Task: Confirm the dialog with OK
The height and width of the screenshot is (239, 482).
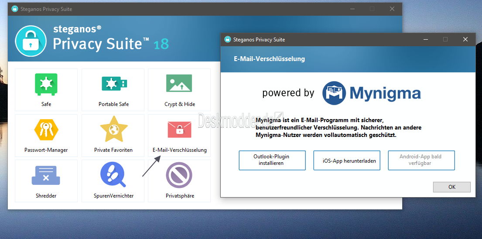Action: pos(451,187)
